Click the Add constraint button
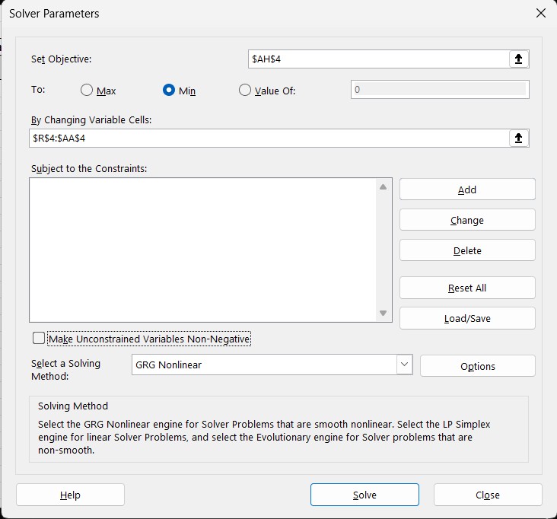The height and width of the screenshot is (519, 557). 466,189
